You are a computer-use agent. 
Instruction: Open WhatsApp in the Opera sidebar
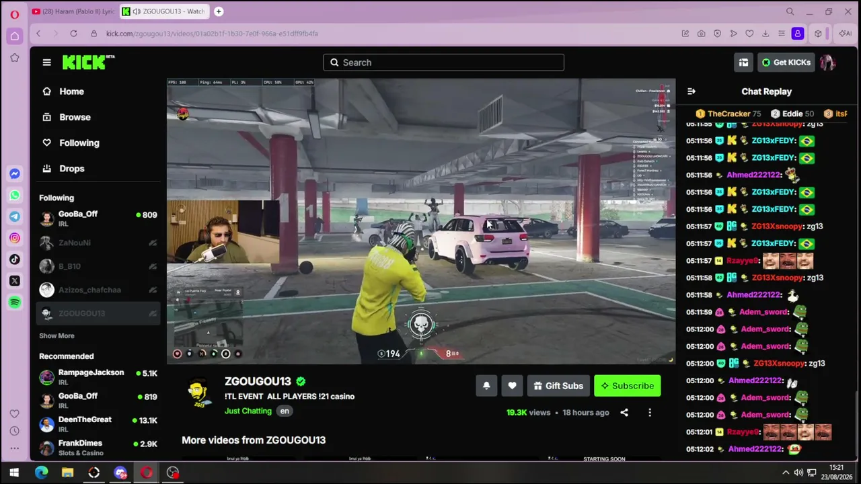[14, 195]
